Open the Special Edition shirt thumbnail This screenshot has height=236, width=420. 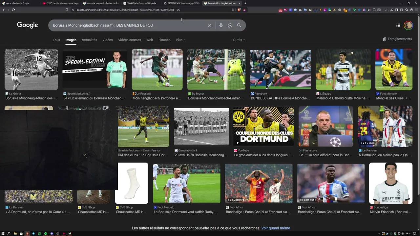pyautogui.click(x=95, y=69)
